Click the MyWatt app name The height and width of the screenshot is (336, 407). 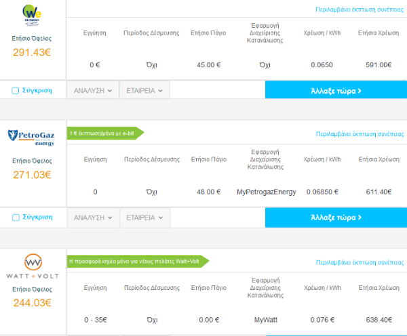click(265, 320)
